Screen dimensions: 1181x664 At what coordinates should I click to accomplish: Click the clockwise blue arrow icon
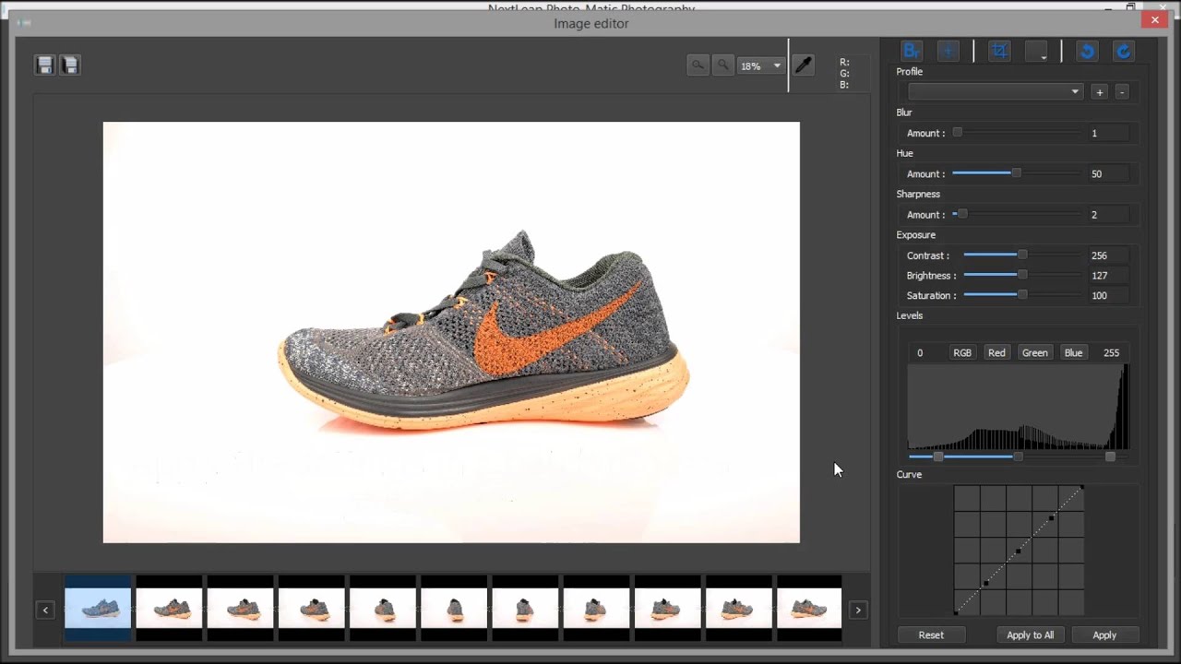click(1123, 51)
